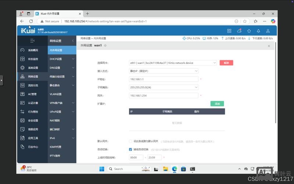Viewport: 294px width, 184px height.
Task: Enable 设此条线路为默认网关 checkbox
Action: [130, 141]
